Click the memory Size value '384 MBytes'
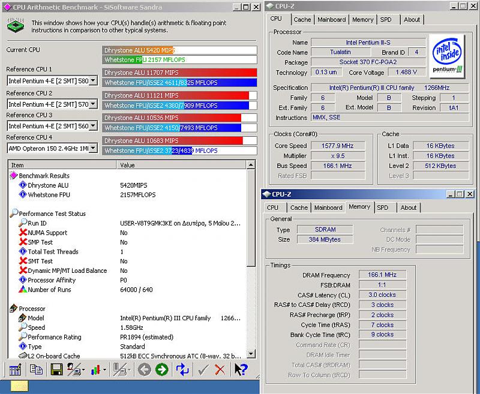Viewport: 480px width, 394px height. (x=325, y=239)
